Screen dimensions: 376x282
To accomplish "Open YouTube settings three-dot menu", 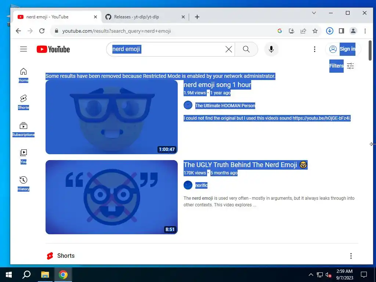I will pyautogui.click(x=315, y=49).
